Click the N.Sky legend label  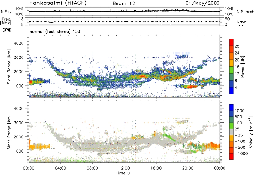pos(6,12)
